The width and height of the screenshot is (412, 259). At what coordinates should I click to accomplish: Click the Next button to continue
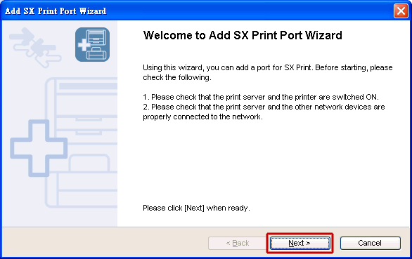pyautogui.click(x=300, y=243)
